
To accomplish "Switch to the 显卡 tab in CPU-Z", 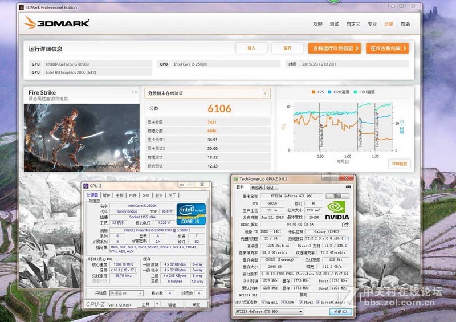I will (x=159, y=195).
